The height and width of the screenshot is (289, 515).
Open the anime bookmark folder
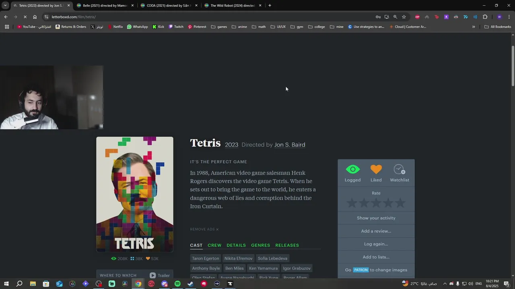click(239, 27)
